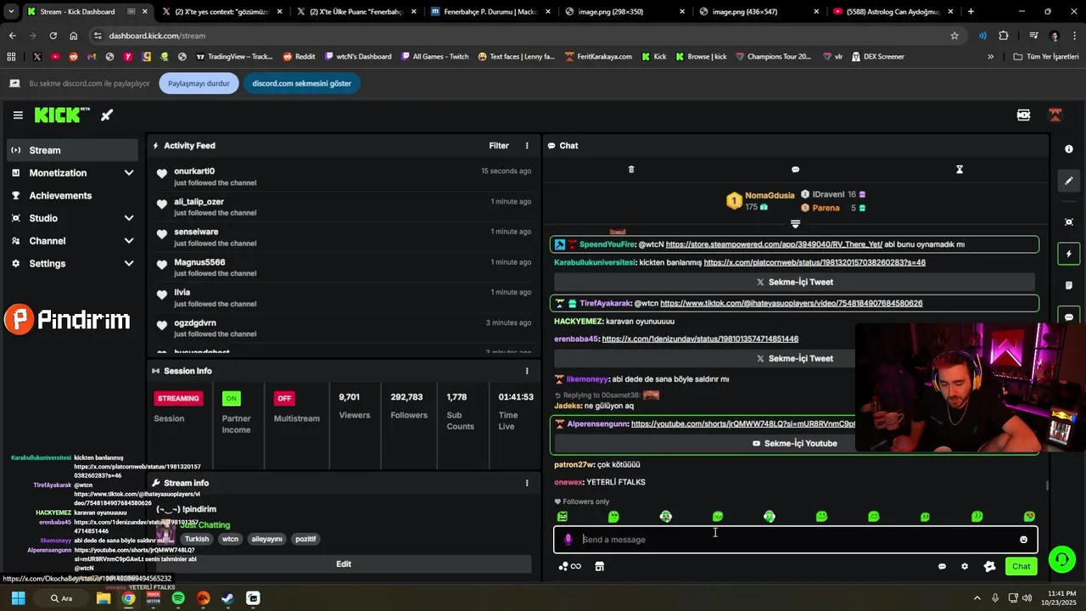Image resolution: width=1086 pixels, height=611 pixels.
Task: Click the green Chat send button
Action: (x=1022, y=567)
